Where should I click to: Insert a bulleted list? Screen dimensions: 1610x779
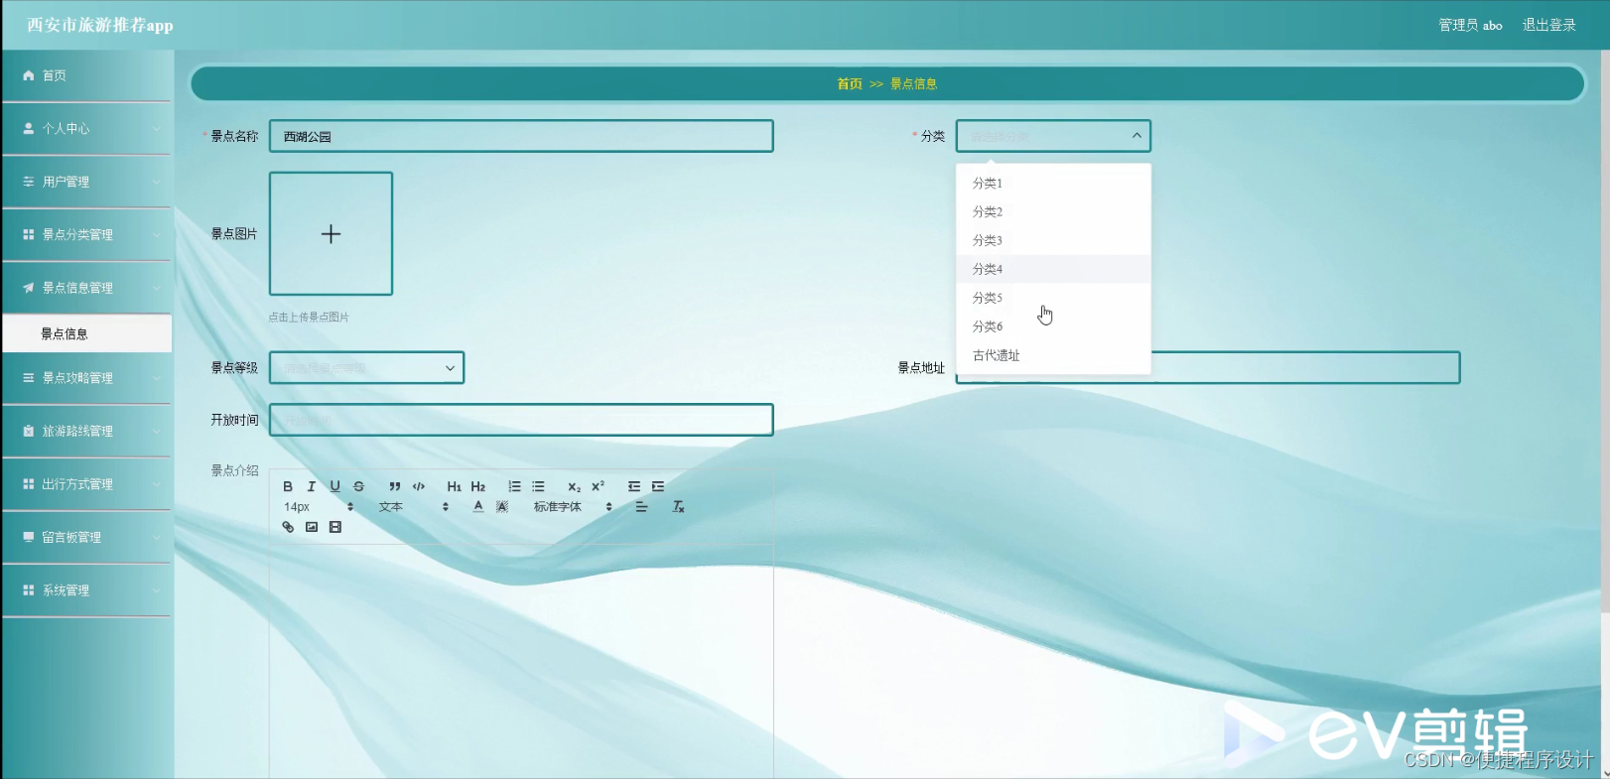click(x=538, y=486)
